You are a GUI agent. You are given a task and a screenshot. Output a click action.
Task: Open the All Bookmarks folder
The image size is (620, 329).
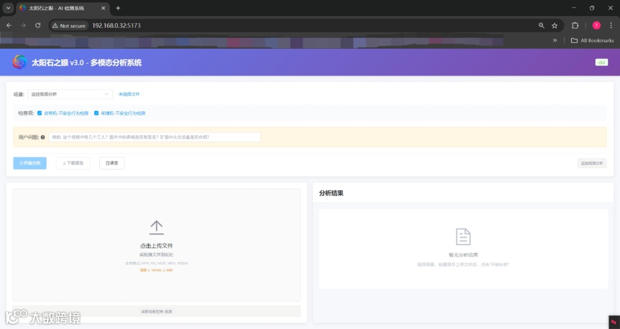(592, 40)
